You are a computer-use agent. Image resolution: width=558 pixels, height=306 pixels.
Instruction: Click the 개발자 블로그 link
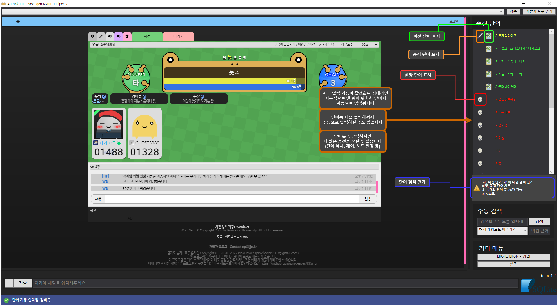point(218,247)
